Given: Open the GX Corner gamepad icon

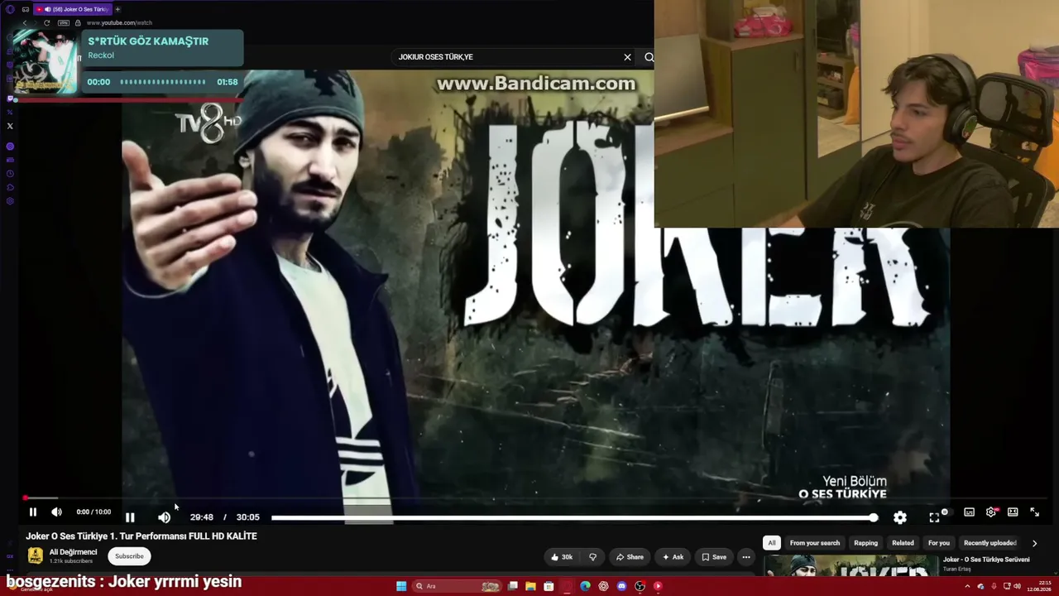Looking at the screenshot, I should click(26, 9).
